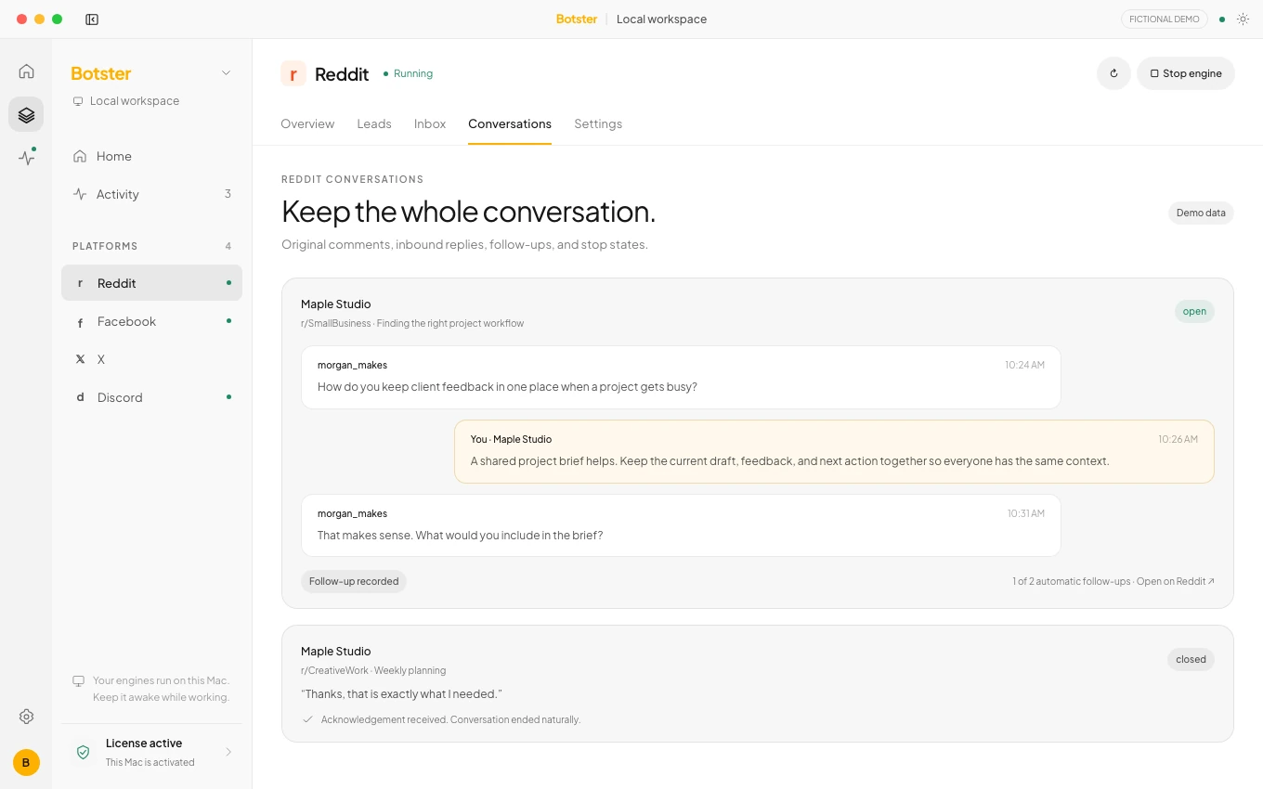Click r/SmallBusiness thread subtitle

tap(412, 323)
